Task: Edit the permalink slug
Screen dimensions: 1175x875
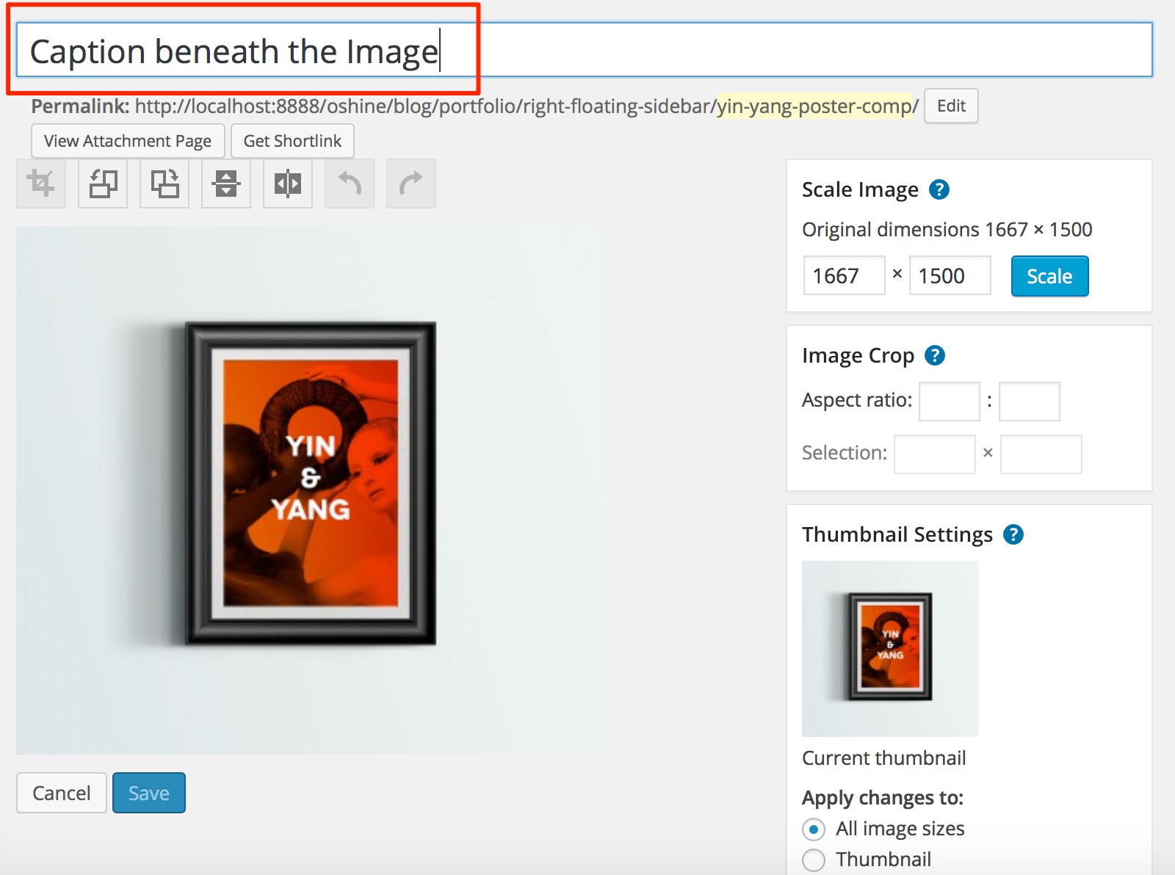Action: click(950, 106)
